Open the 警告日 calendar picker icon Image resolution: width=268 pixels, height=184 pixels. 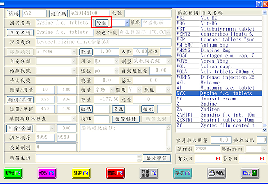point(262,159)
